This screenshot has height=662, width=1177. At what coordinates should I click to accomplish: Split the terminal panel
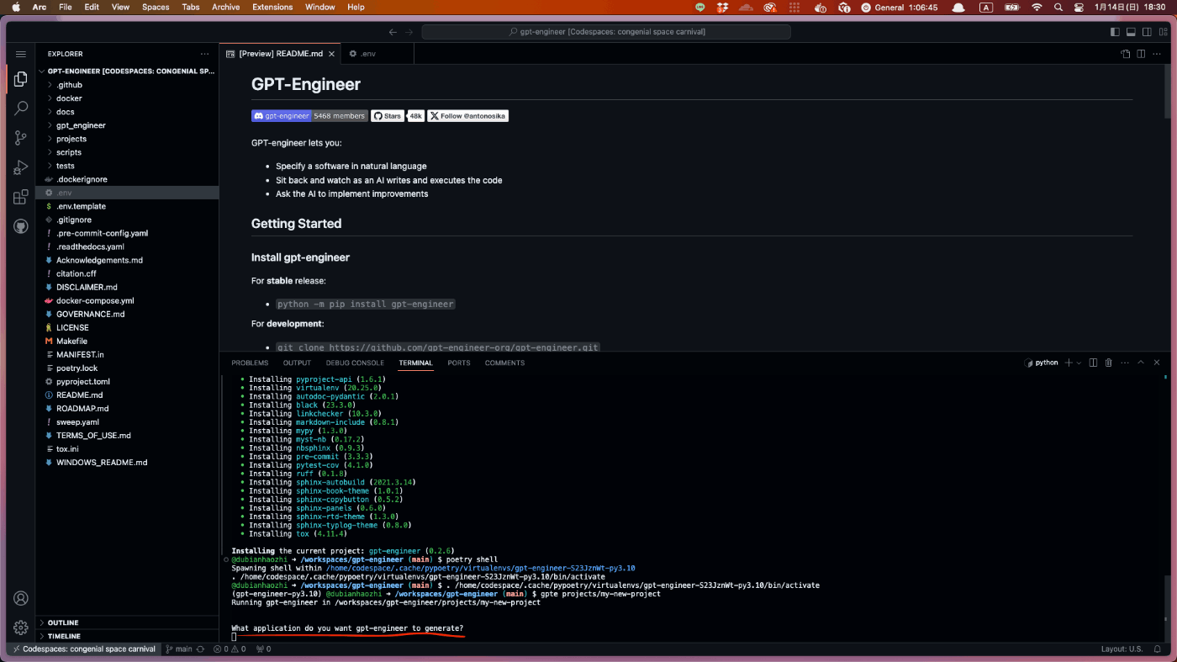pyautogui.click(x=1093, y=363)
